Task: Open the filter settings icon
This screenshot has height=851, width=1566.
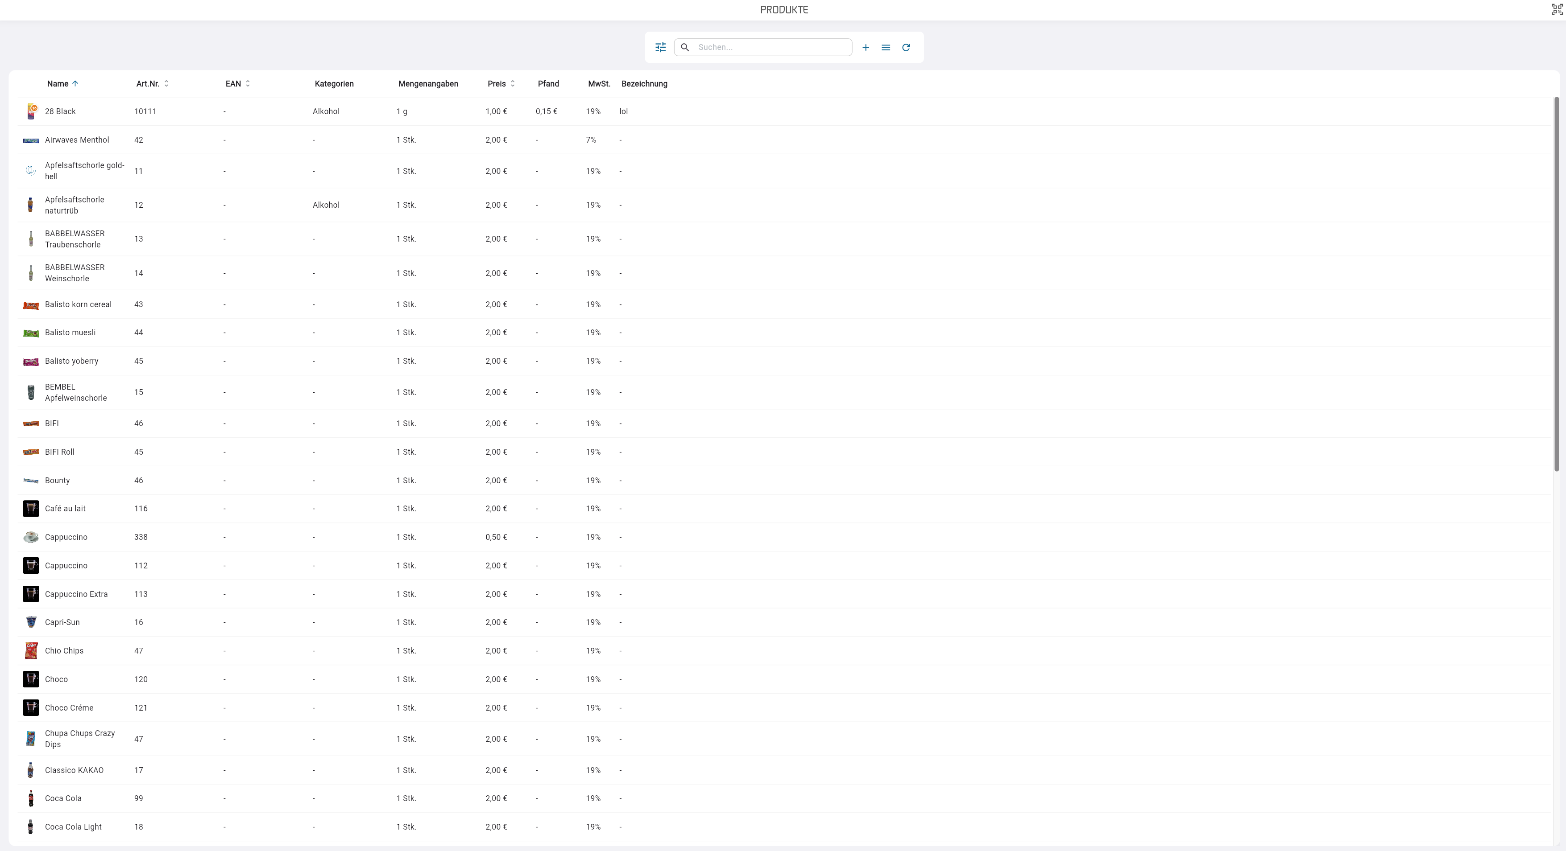Action: 660,47
